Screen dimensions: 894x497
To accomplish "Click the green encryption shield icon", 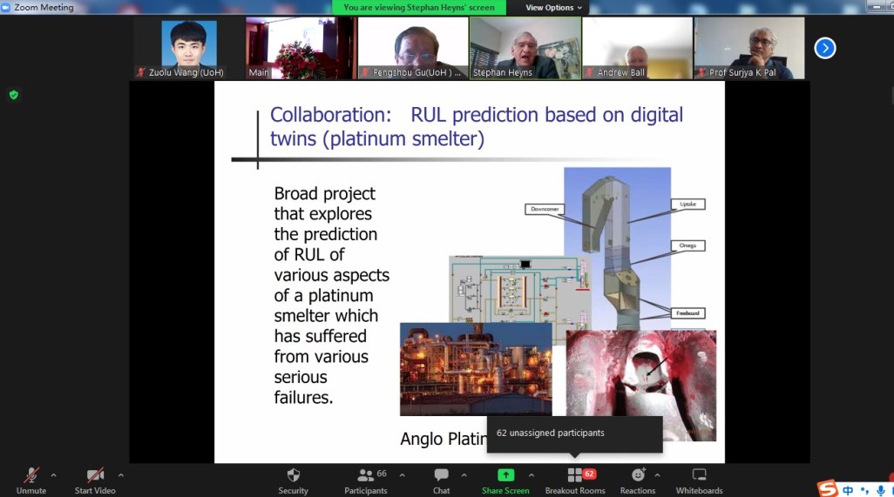I will click(x=13, y=95).
